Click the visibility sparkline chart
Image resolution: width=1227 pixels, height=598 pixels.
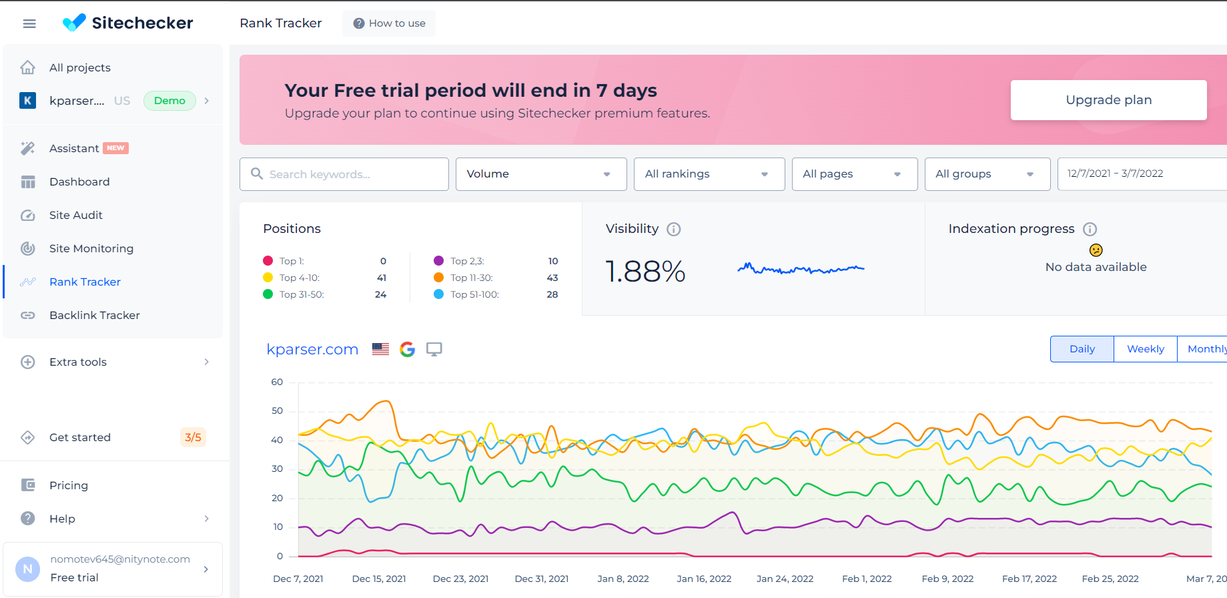(801, 269)
